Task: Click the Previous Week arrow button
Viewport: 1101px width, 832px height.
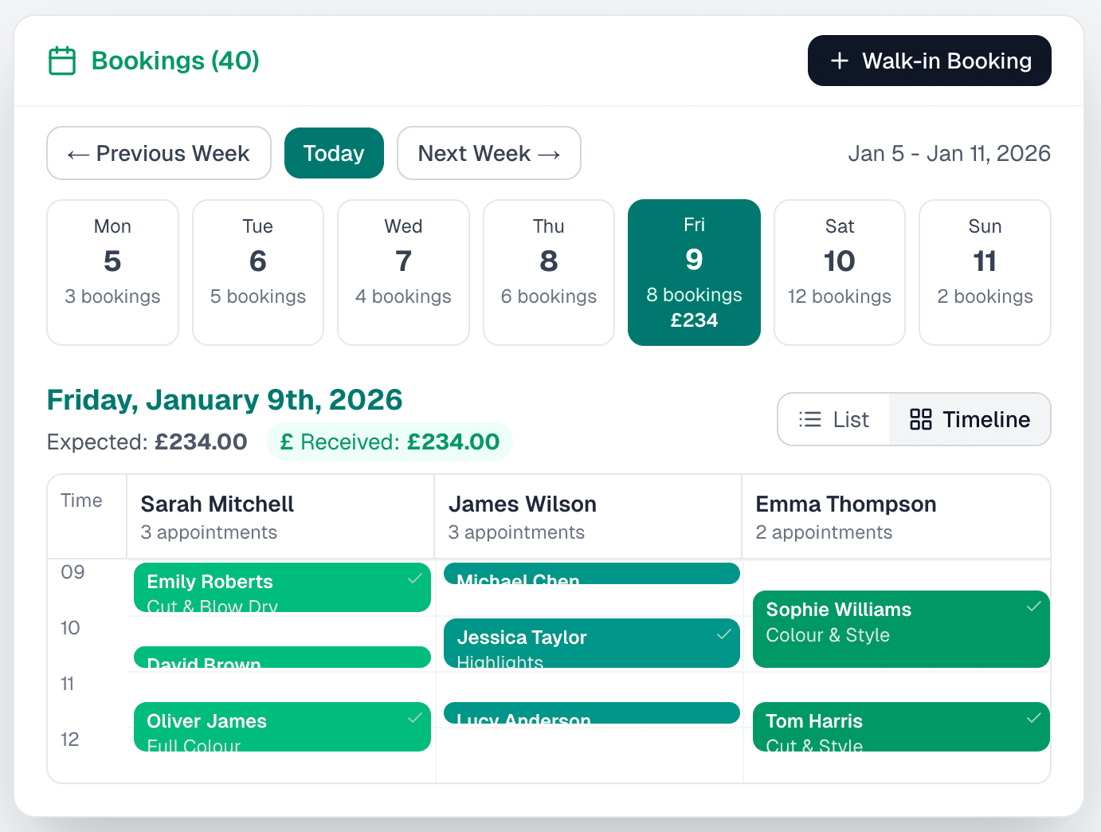Action: pos(158,153)
